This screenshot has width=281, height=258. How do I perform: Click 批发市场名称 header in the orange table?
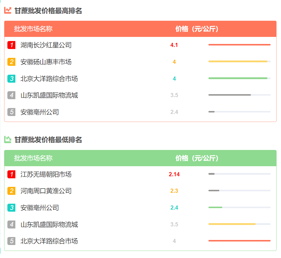(33, 29)
